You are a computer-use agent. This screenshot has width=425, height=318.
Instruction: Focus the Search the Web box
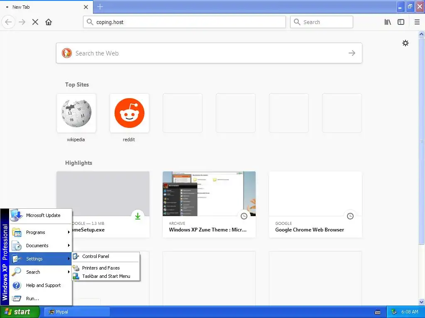209,53
